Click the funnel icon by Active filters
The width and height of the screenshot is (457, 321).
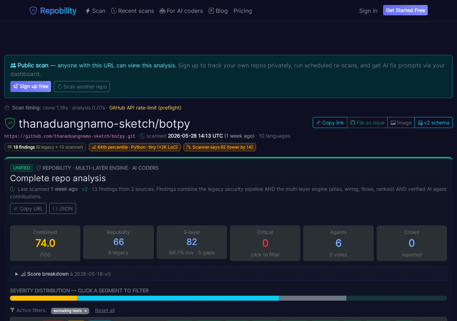pos(12,310)
